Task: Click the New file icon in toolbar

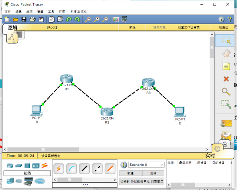Action: pyautogui.click(x=7, y=20)
